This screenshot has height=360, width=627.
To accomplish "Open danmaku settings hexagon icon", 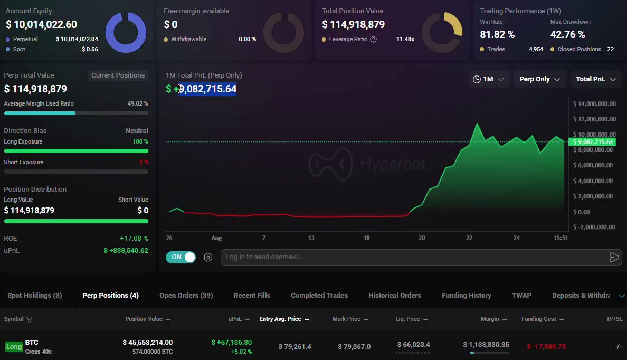I will [208, 257].
